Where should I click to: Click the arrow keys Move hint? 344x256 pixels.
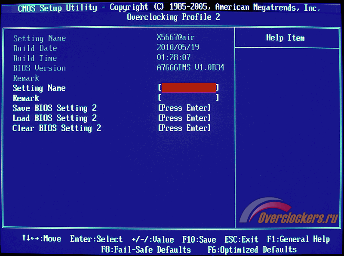pos(42,238)
